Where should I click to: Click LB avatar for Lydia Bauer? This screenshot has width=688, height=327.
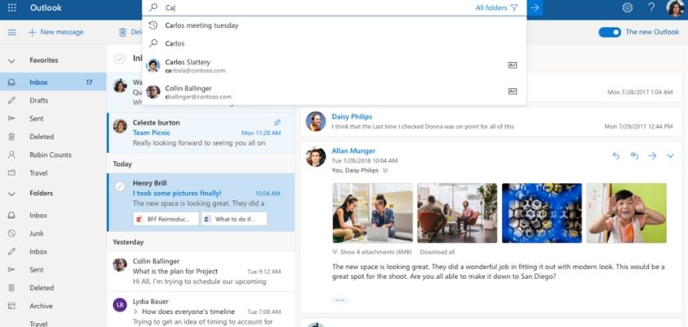(x=120, y=304)
